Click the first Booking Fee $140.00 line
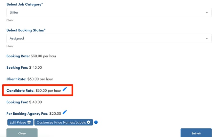Image resolution: width=220 pixels, height=137 pixels. click(x=24, y=67)
